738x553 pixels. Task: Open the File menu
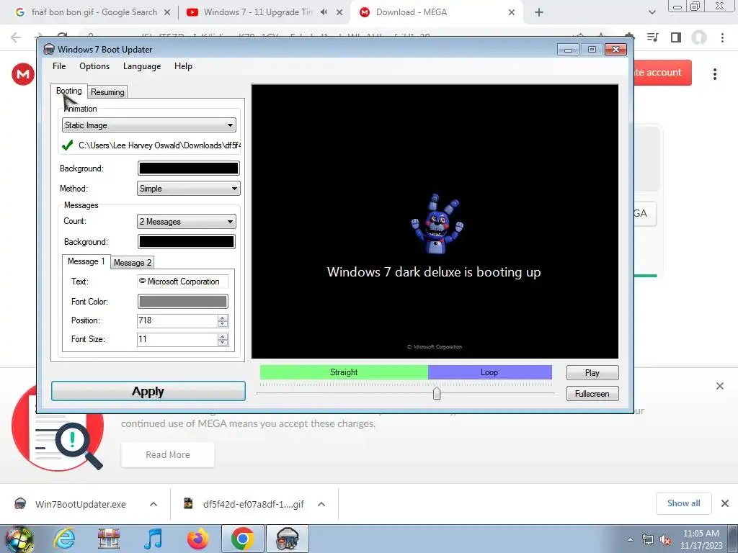(59, 66)
